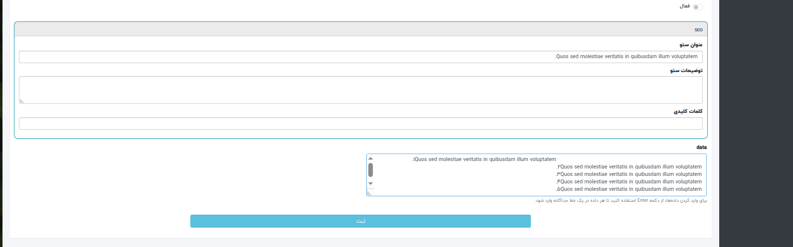Focus the کلمات کلیدی input field
The image size is (793, 247).
[x=360, y=123]
